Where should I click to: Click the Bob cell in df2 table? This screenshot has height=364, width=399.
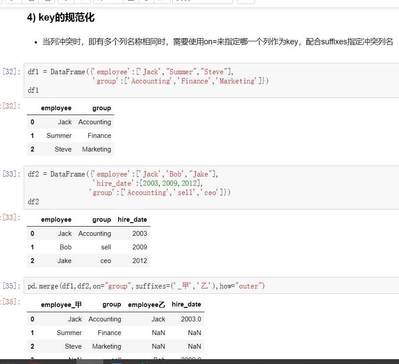pos(65,247)
